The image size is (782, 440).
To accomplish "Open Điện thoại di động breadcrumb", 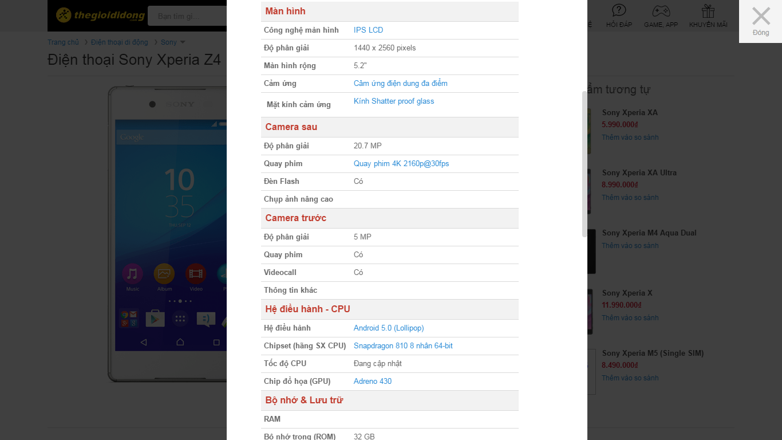I will tap(119, 42).
